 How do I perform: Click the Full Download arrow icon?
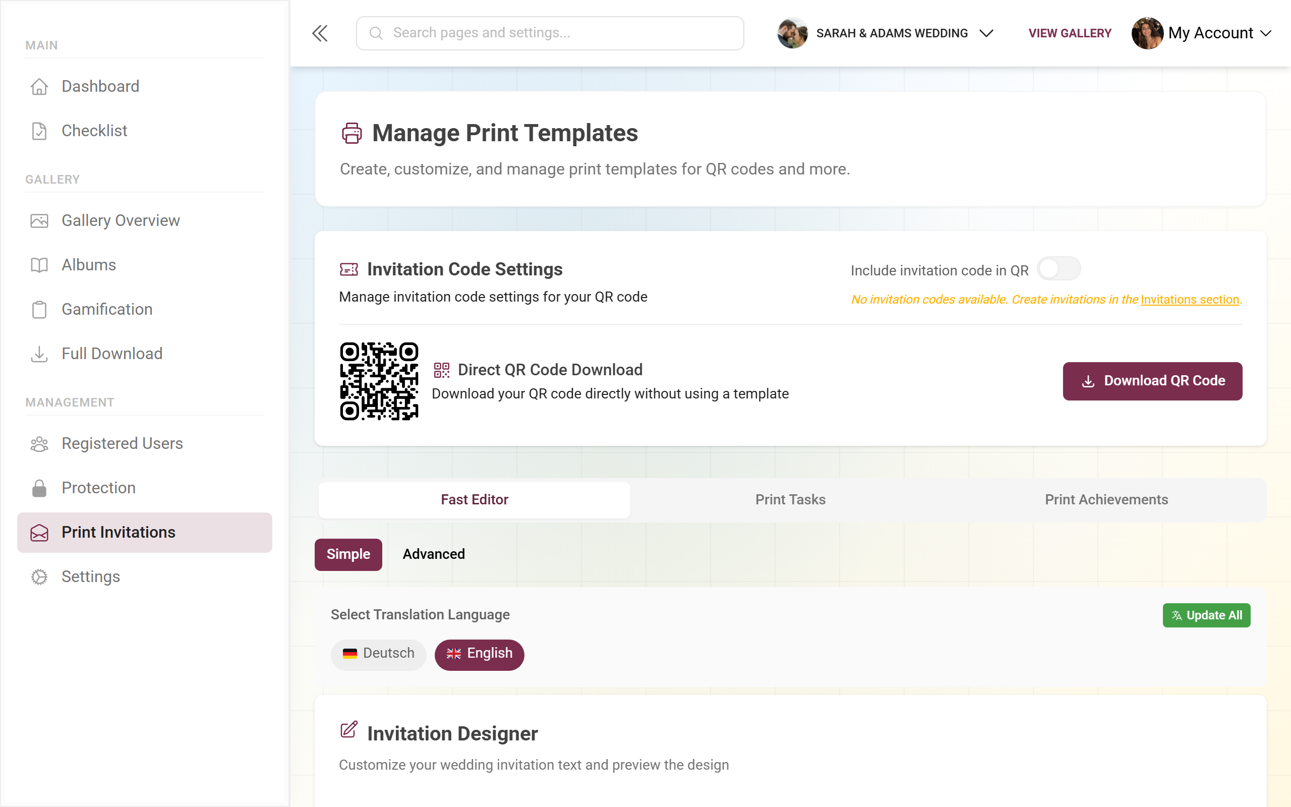tap(39, 354)
